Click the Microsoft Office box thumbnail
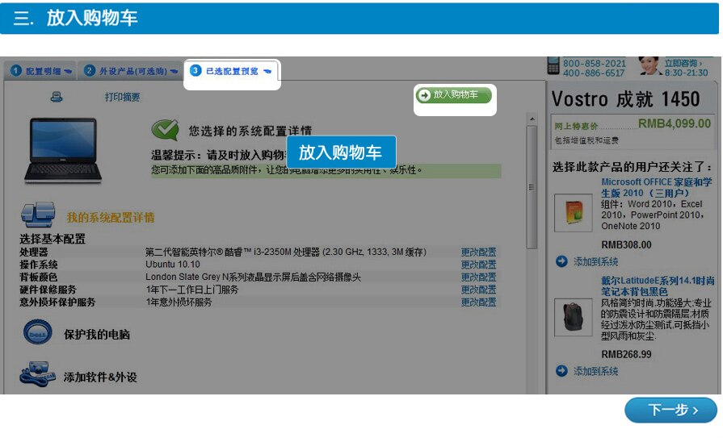 point(573,212)
